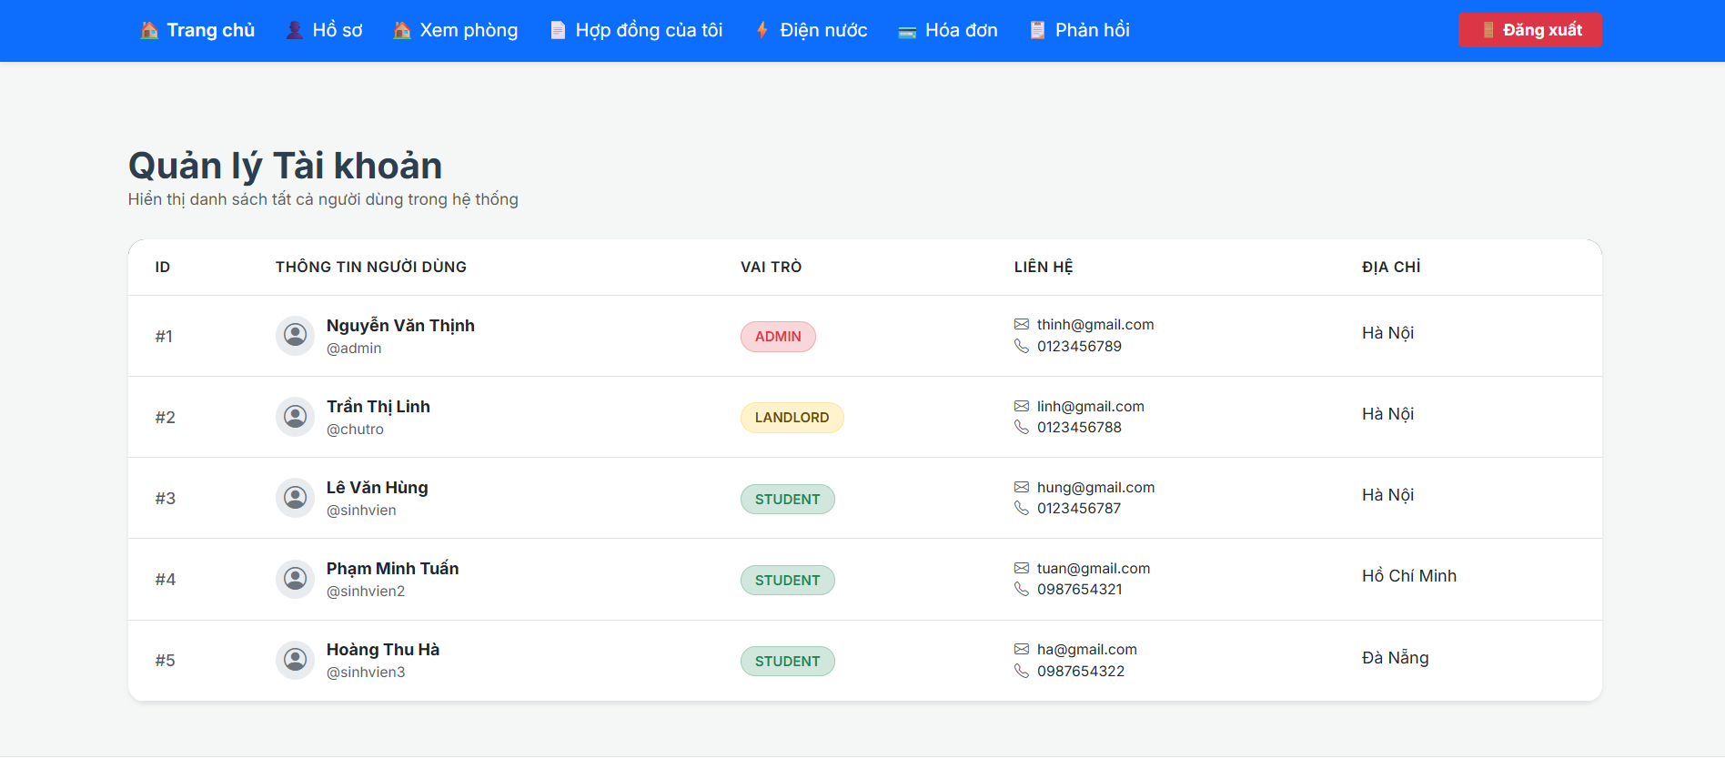
Task: Click the VAI TRÒ column header
Action: (771, 267)
